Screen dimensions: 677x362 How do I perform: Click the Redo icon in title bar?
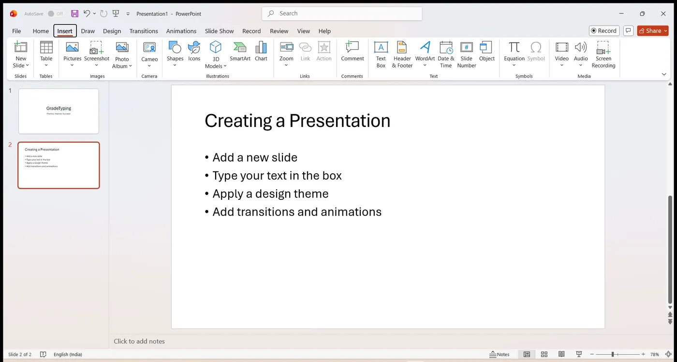(103, 14)
